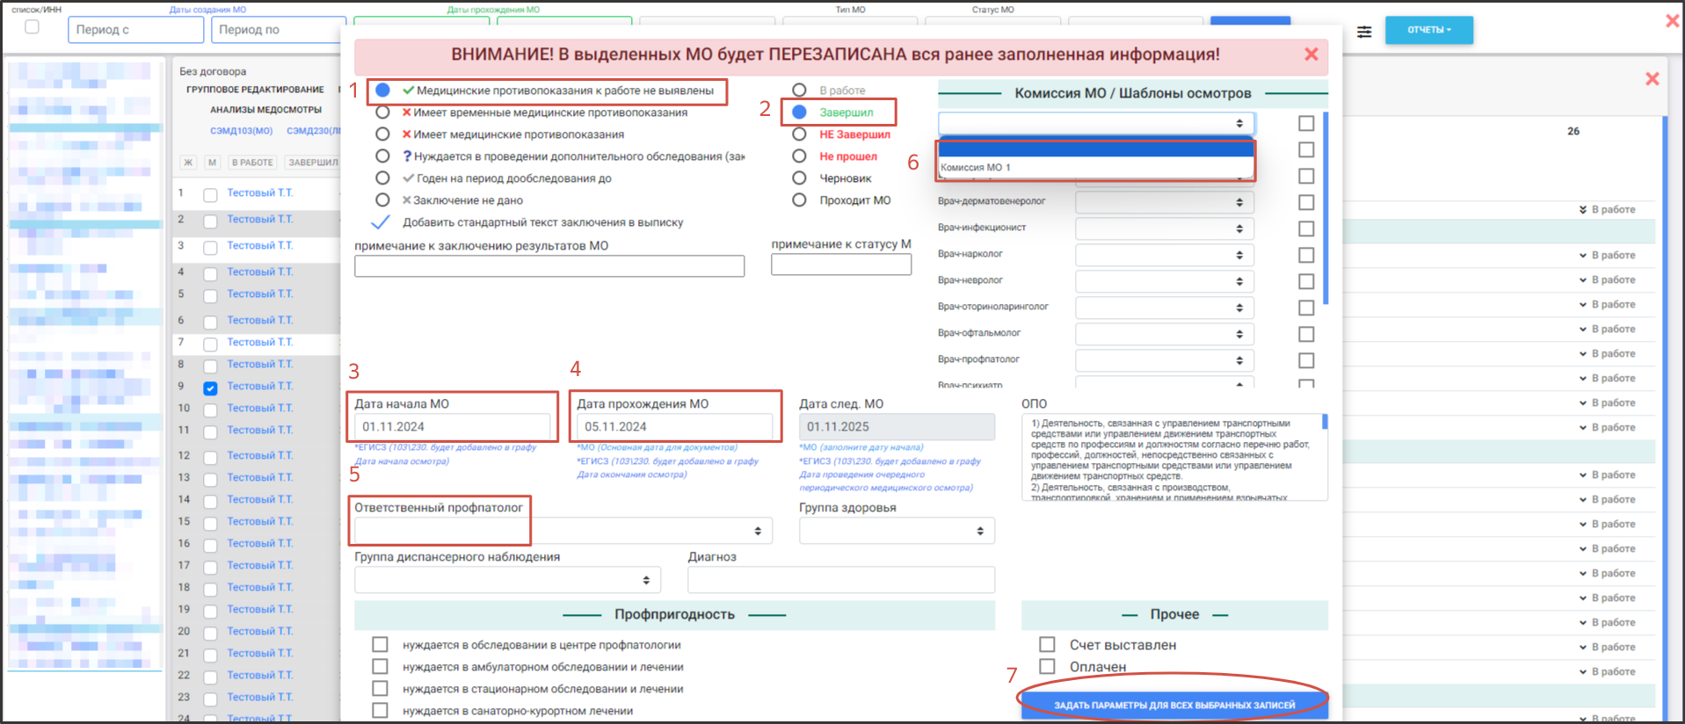
Task: Select the 'Не прошел' status radio button
Action: [x=799, y=156]
